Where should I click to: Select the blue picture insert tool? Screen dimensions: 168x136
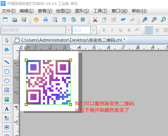pyautogui.click(x=7, y=90)
